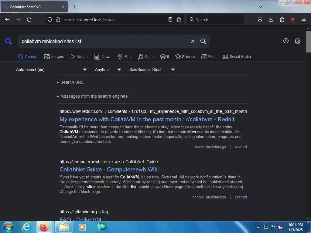Switch to the Files category

click(x=209, y=57)
